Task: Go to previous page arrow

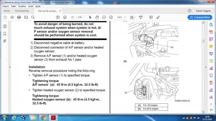Action: point(58,17)
